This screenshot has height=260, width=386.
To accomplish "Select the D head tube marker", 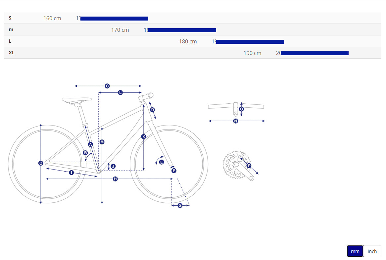I will tap(152, 110).
